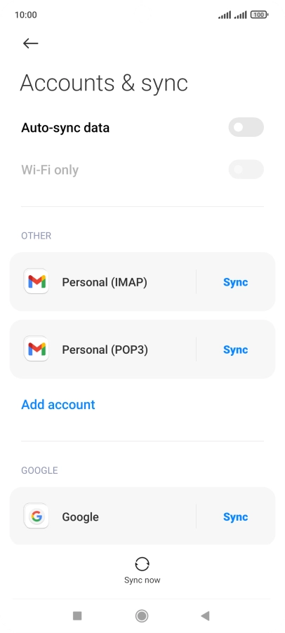Sync the Personal (POP3) account

tap(235, 349)
